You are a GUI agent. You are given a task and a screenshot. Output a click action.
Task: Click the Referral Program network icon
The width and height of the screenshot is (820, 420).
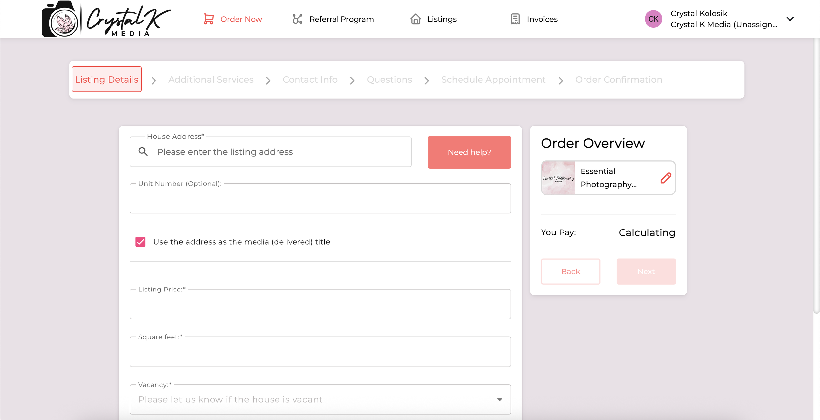(297, 19)
